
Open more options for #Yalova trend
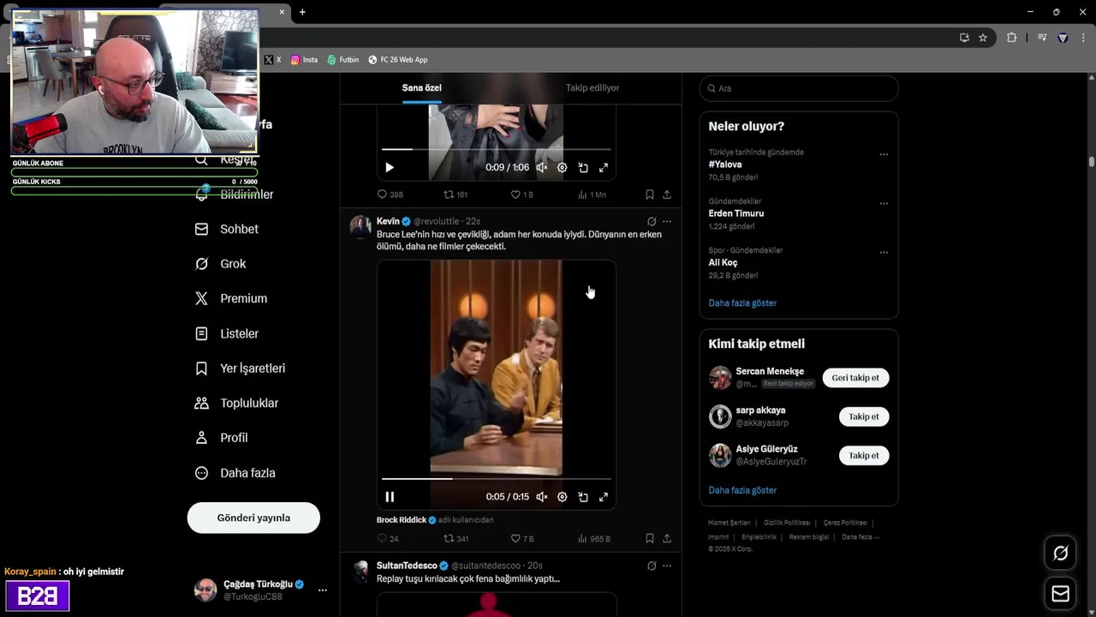884,155
